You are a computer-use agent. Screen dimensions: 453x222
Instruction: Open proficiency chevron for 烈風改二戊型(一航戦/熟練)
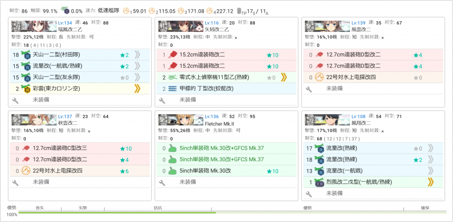[430, 182]
